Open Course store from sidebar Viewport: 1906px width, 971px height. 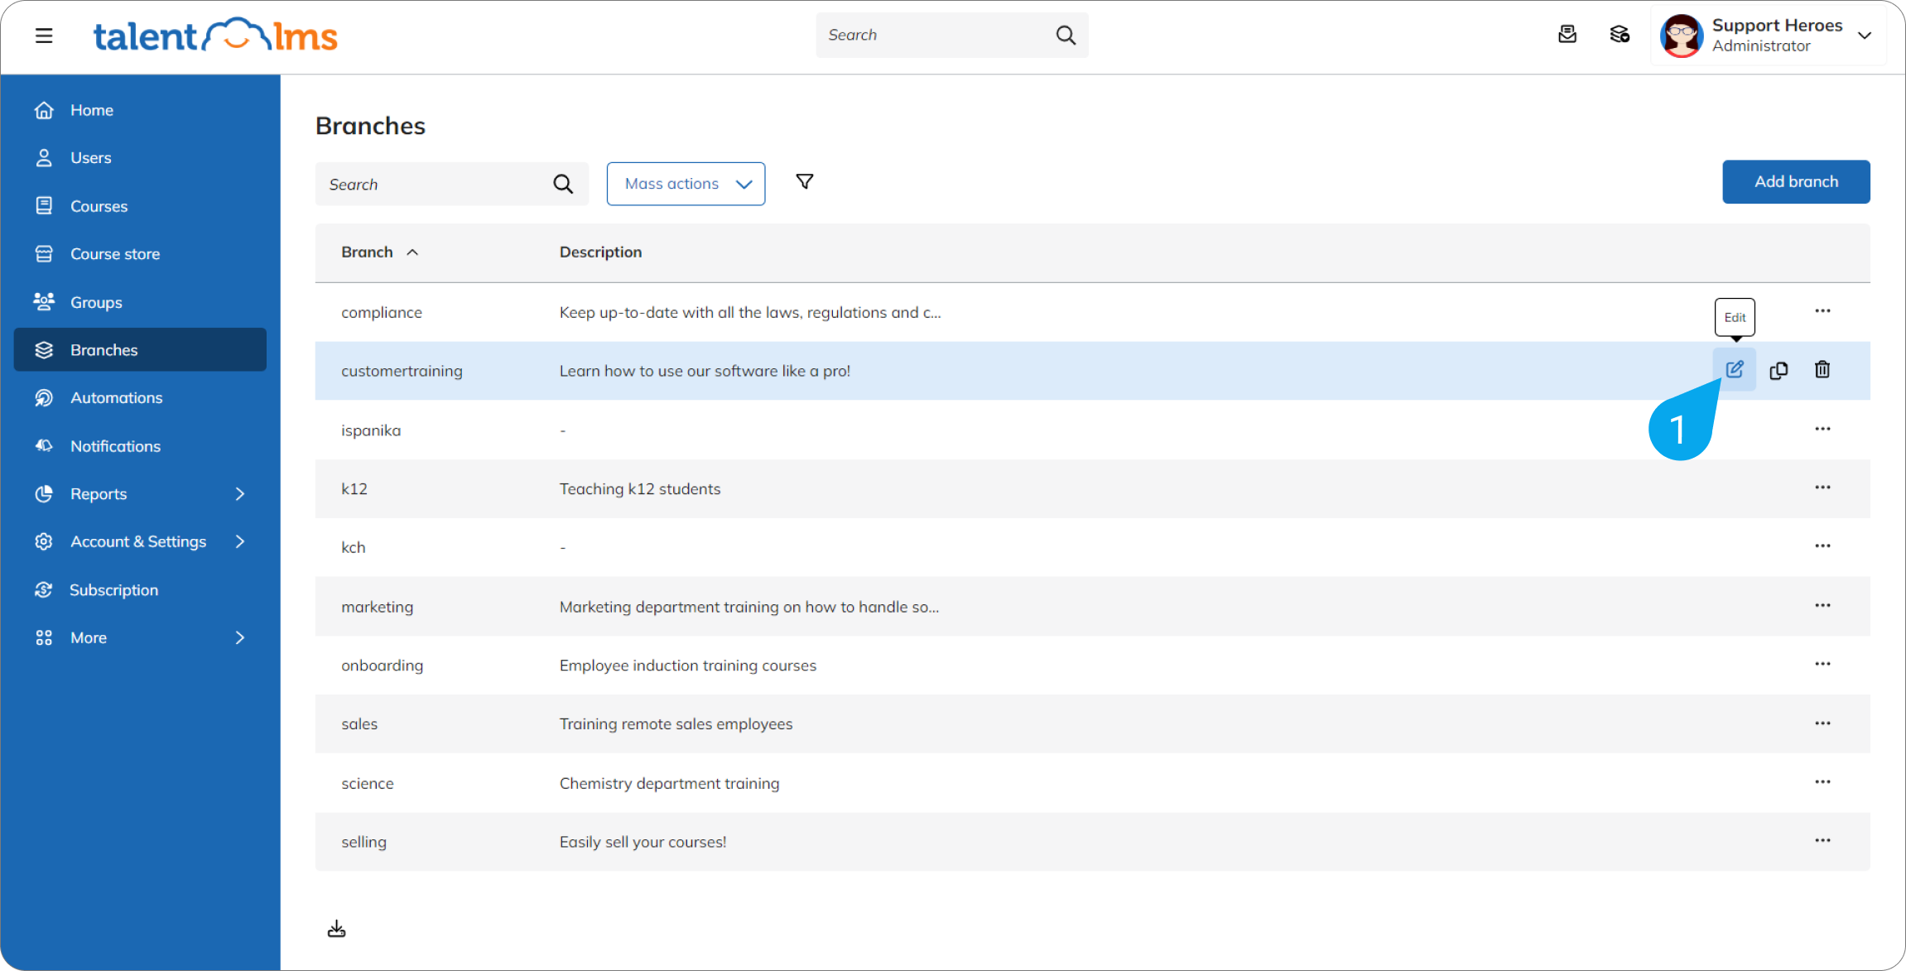pyautogui.click(x=115, y=254)
